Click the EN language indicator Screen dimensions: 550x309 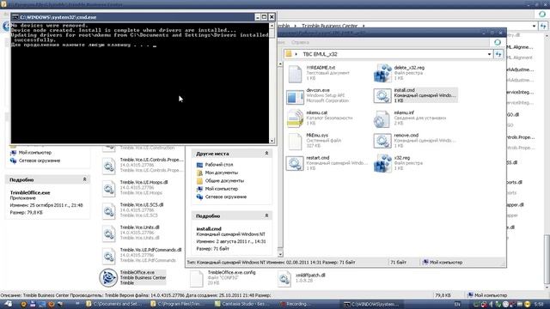point(457,304)
